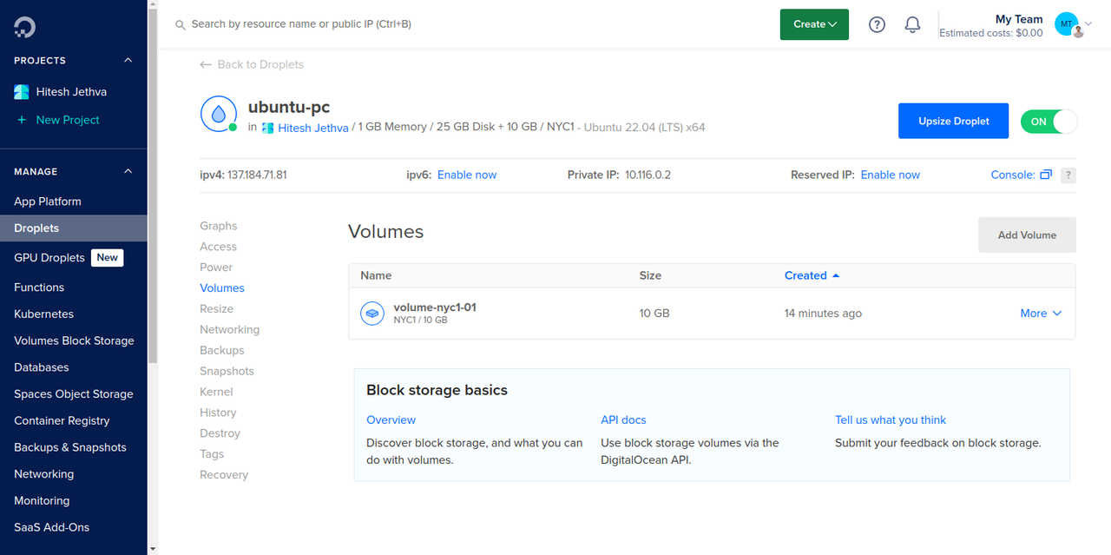Select Snapshots in droplet side menu

click(227, 372)
